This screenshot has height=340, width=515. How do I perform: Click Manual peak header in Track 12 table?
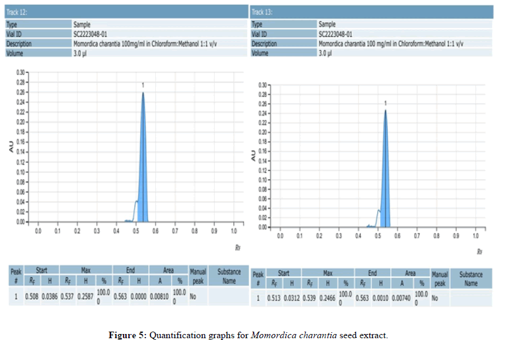point(198,275)
